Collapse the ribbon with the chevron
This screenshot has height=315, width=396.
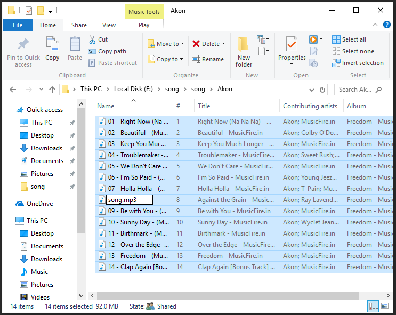(x=375, y=25)
